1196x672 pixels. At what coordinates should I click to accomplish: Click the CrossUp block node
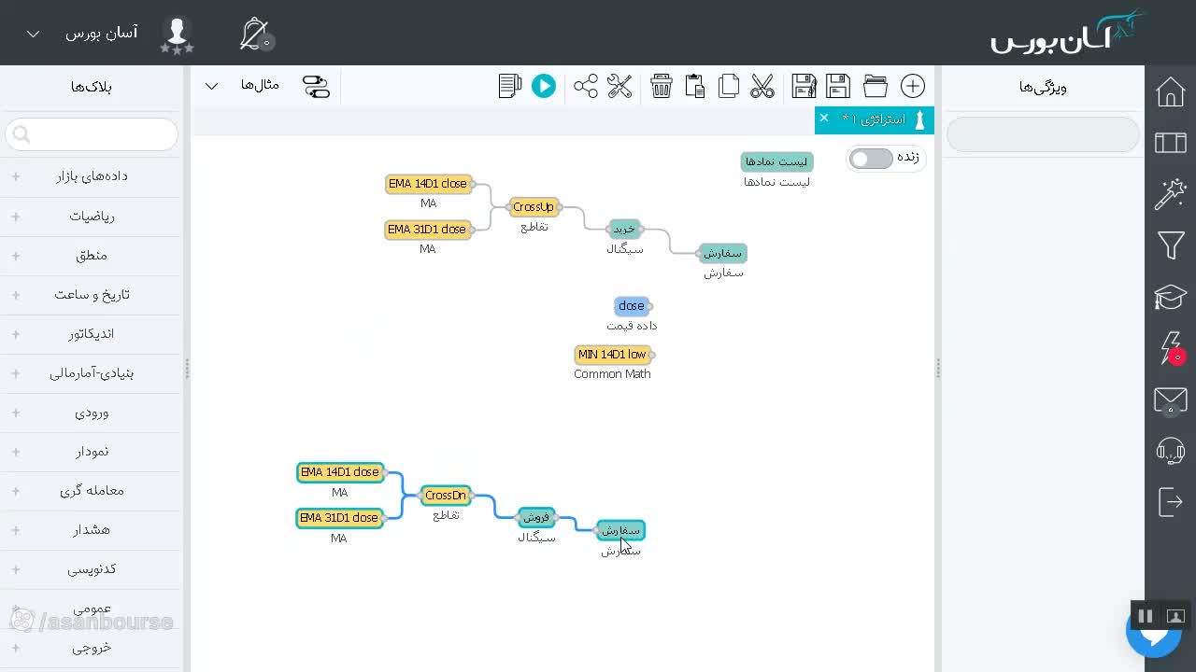click(534, 207)
